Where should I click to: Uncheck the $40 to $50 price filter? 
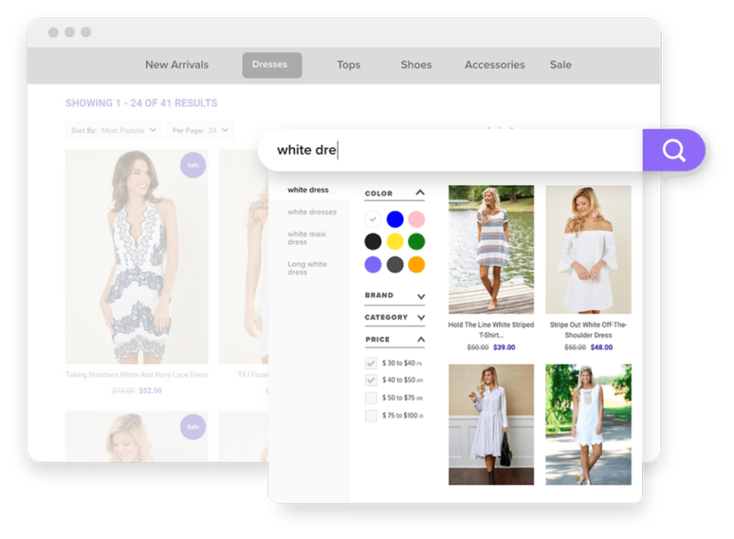point(372,379)
